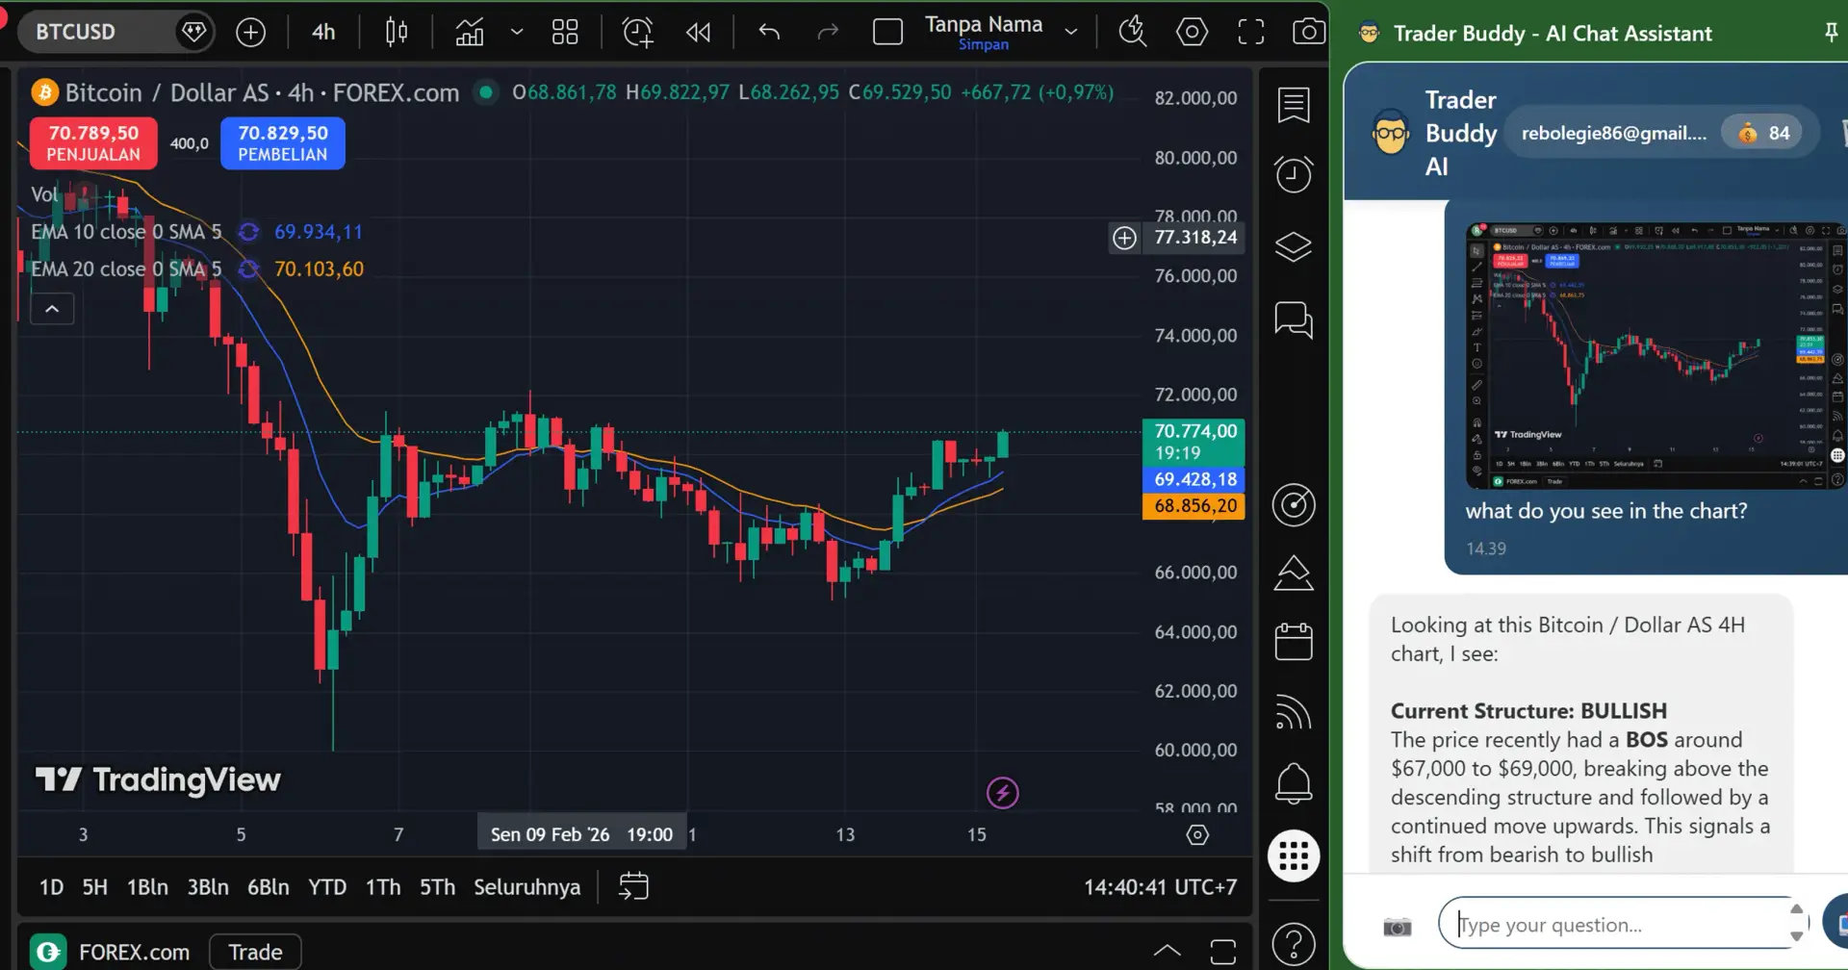The height and width of the screenshot is (970, 1848).
Task: Open chart settings with the gear icon
Action: (1192, 32)
